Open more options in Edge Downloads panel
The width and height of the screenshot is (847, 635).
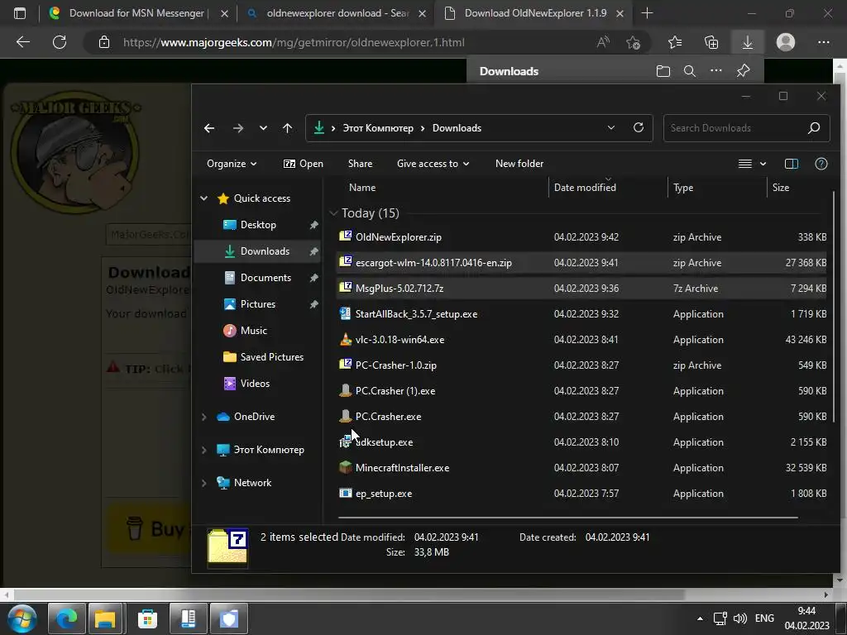[715, 71]
